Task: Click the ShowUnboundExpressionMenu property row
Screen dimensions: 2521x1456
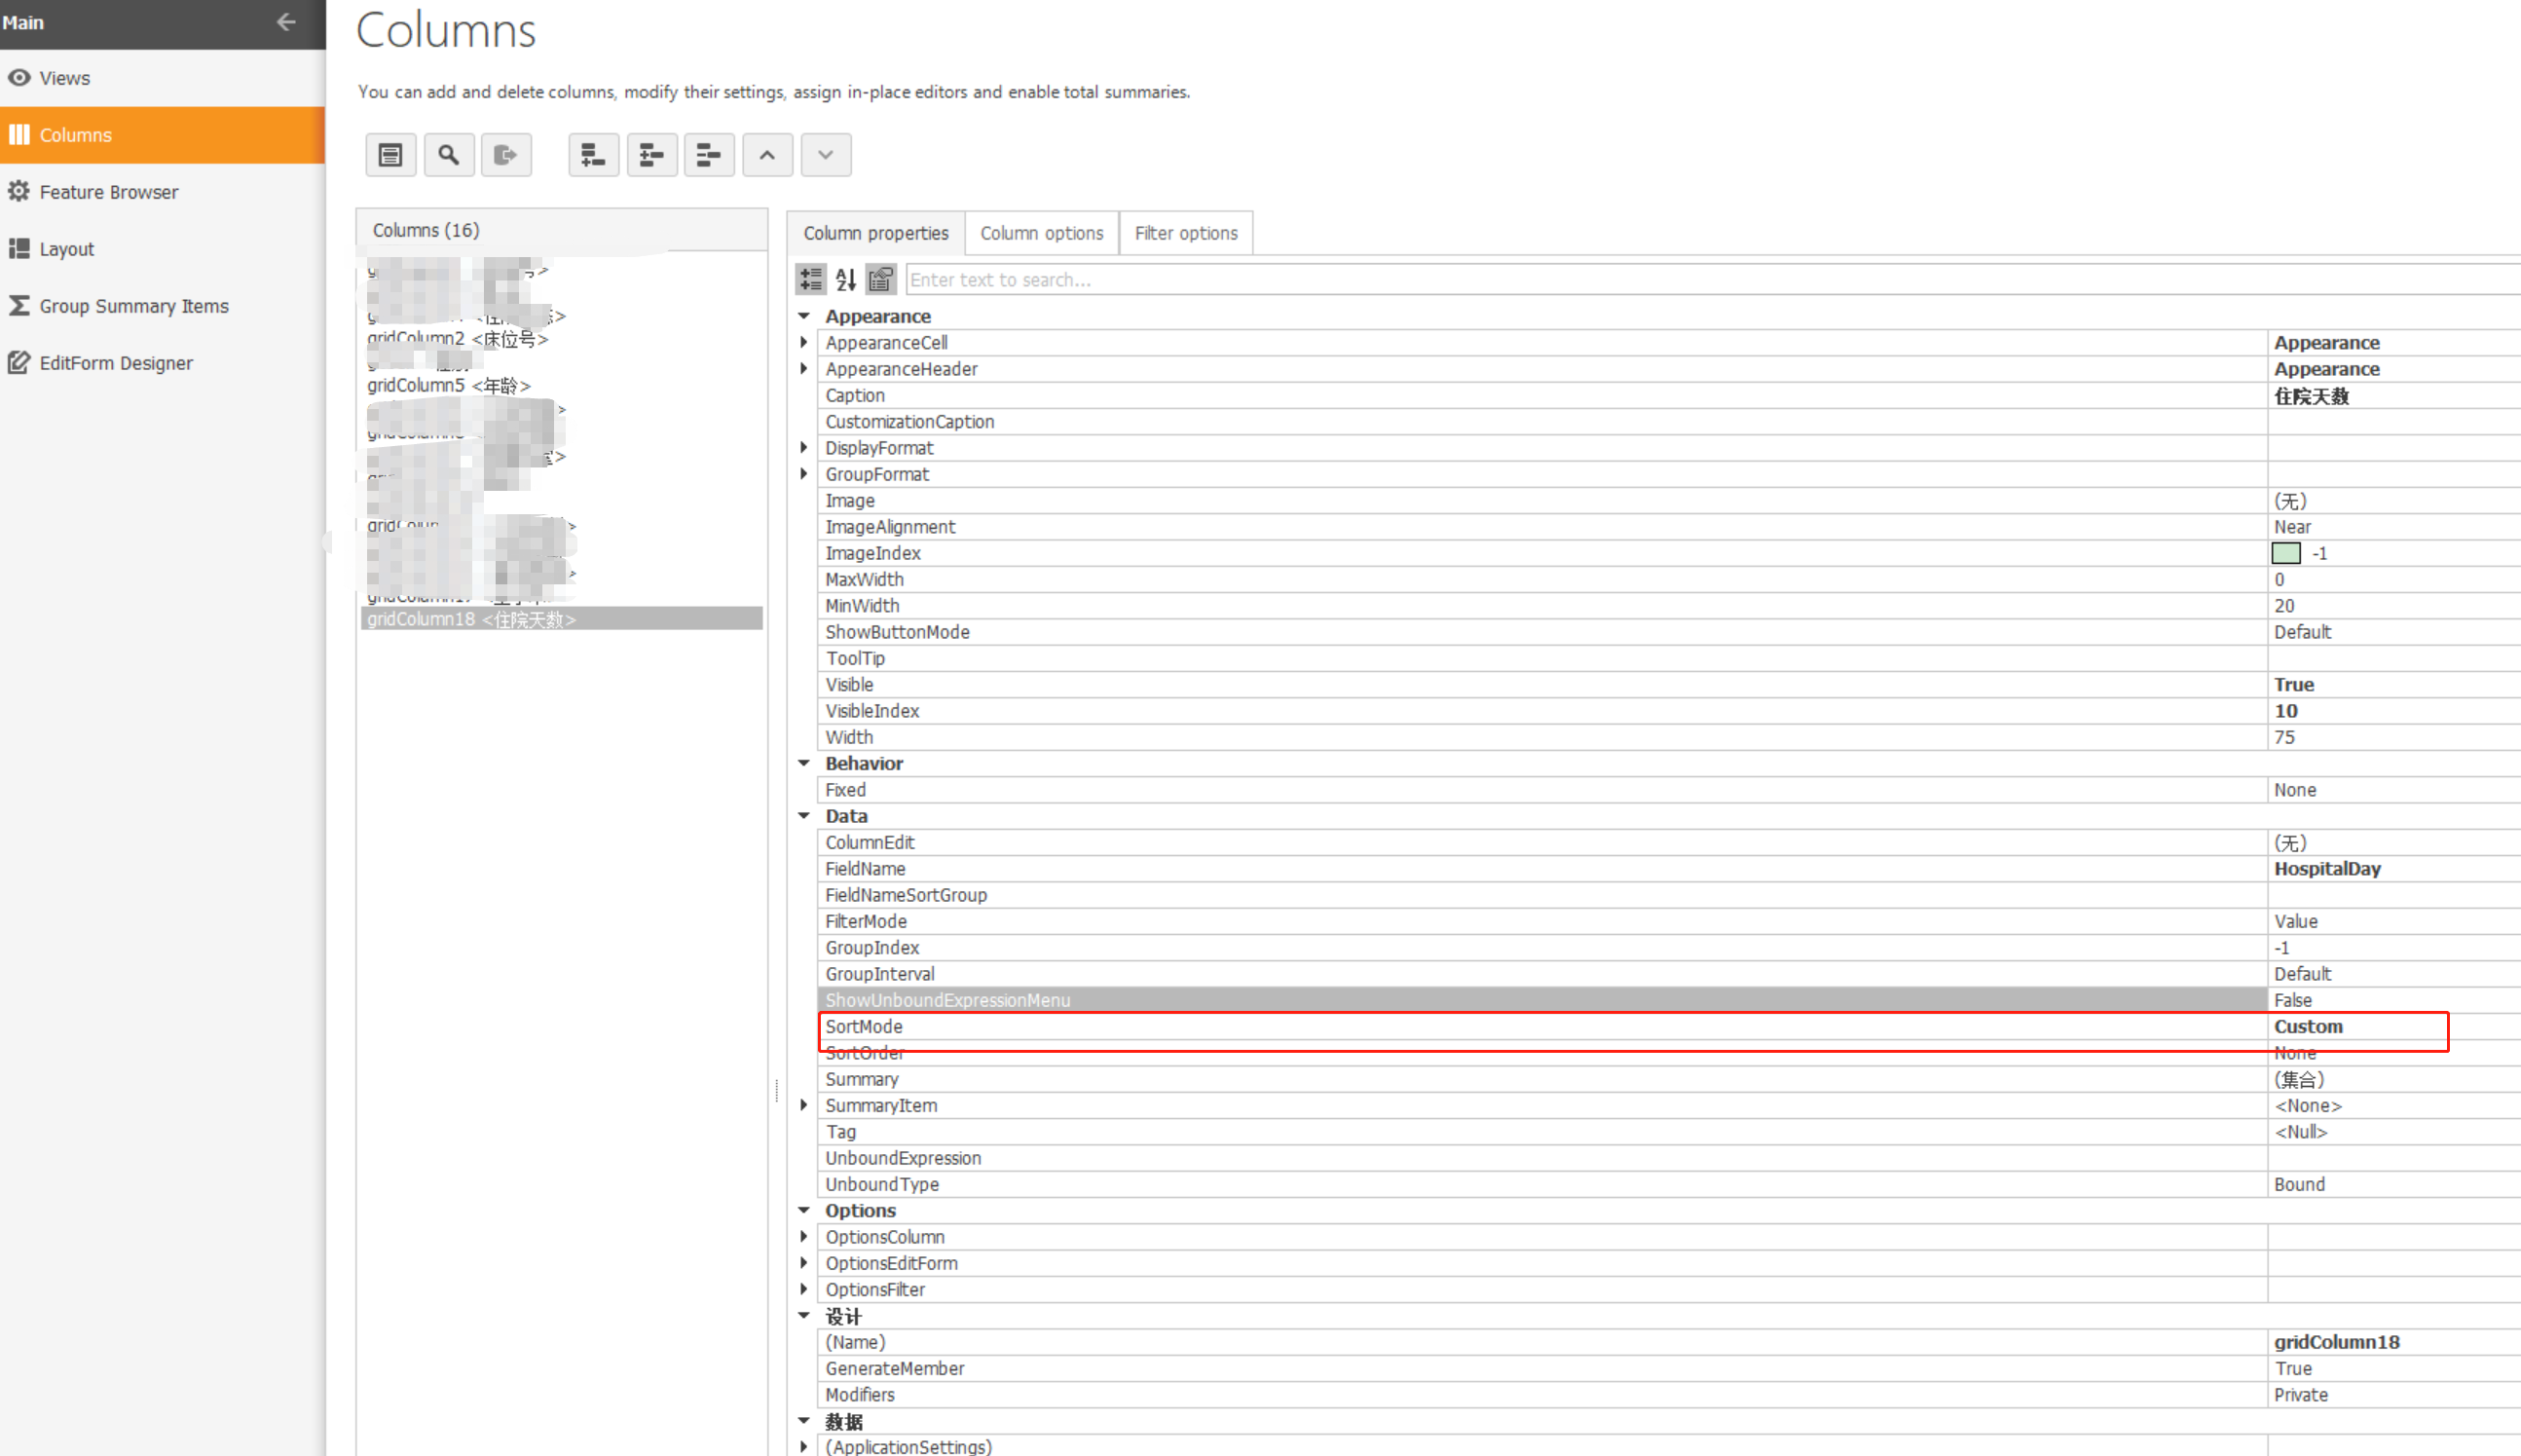Action: [x=1669, y=1000]
